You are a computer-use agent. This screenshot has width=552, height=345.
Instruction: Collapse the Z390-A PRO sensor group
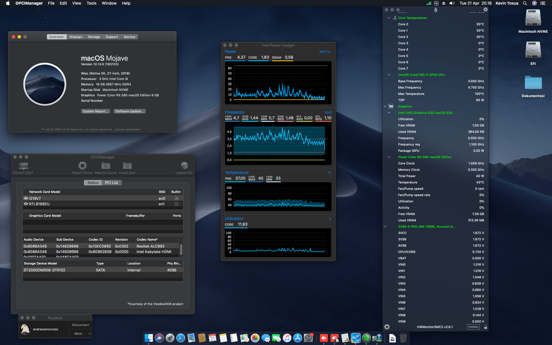click(385, 227)
